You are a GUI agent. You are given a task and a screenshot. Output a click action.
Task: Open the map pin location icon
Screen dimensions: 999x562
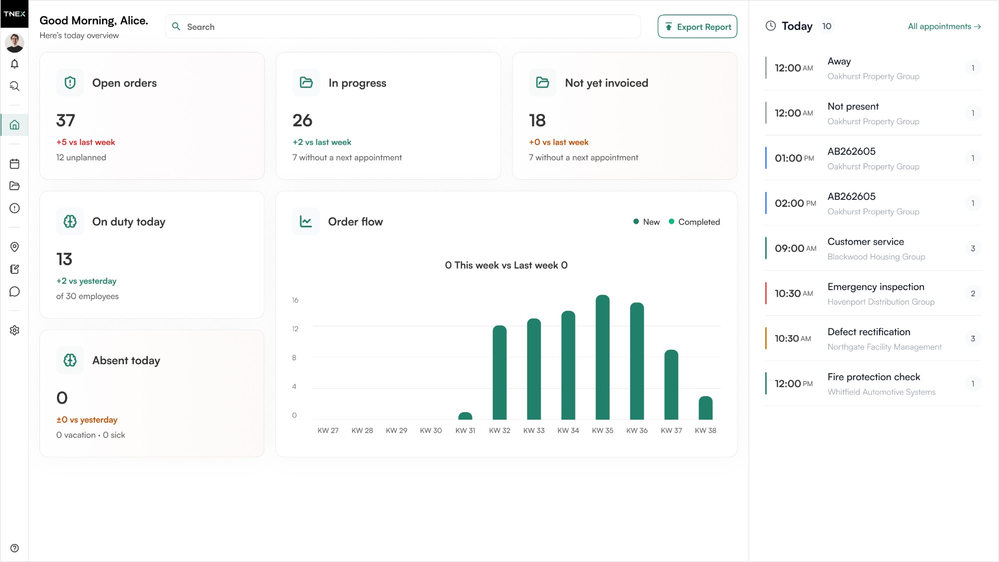(14, 247)
